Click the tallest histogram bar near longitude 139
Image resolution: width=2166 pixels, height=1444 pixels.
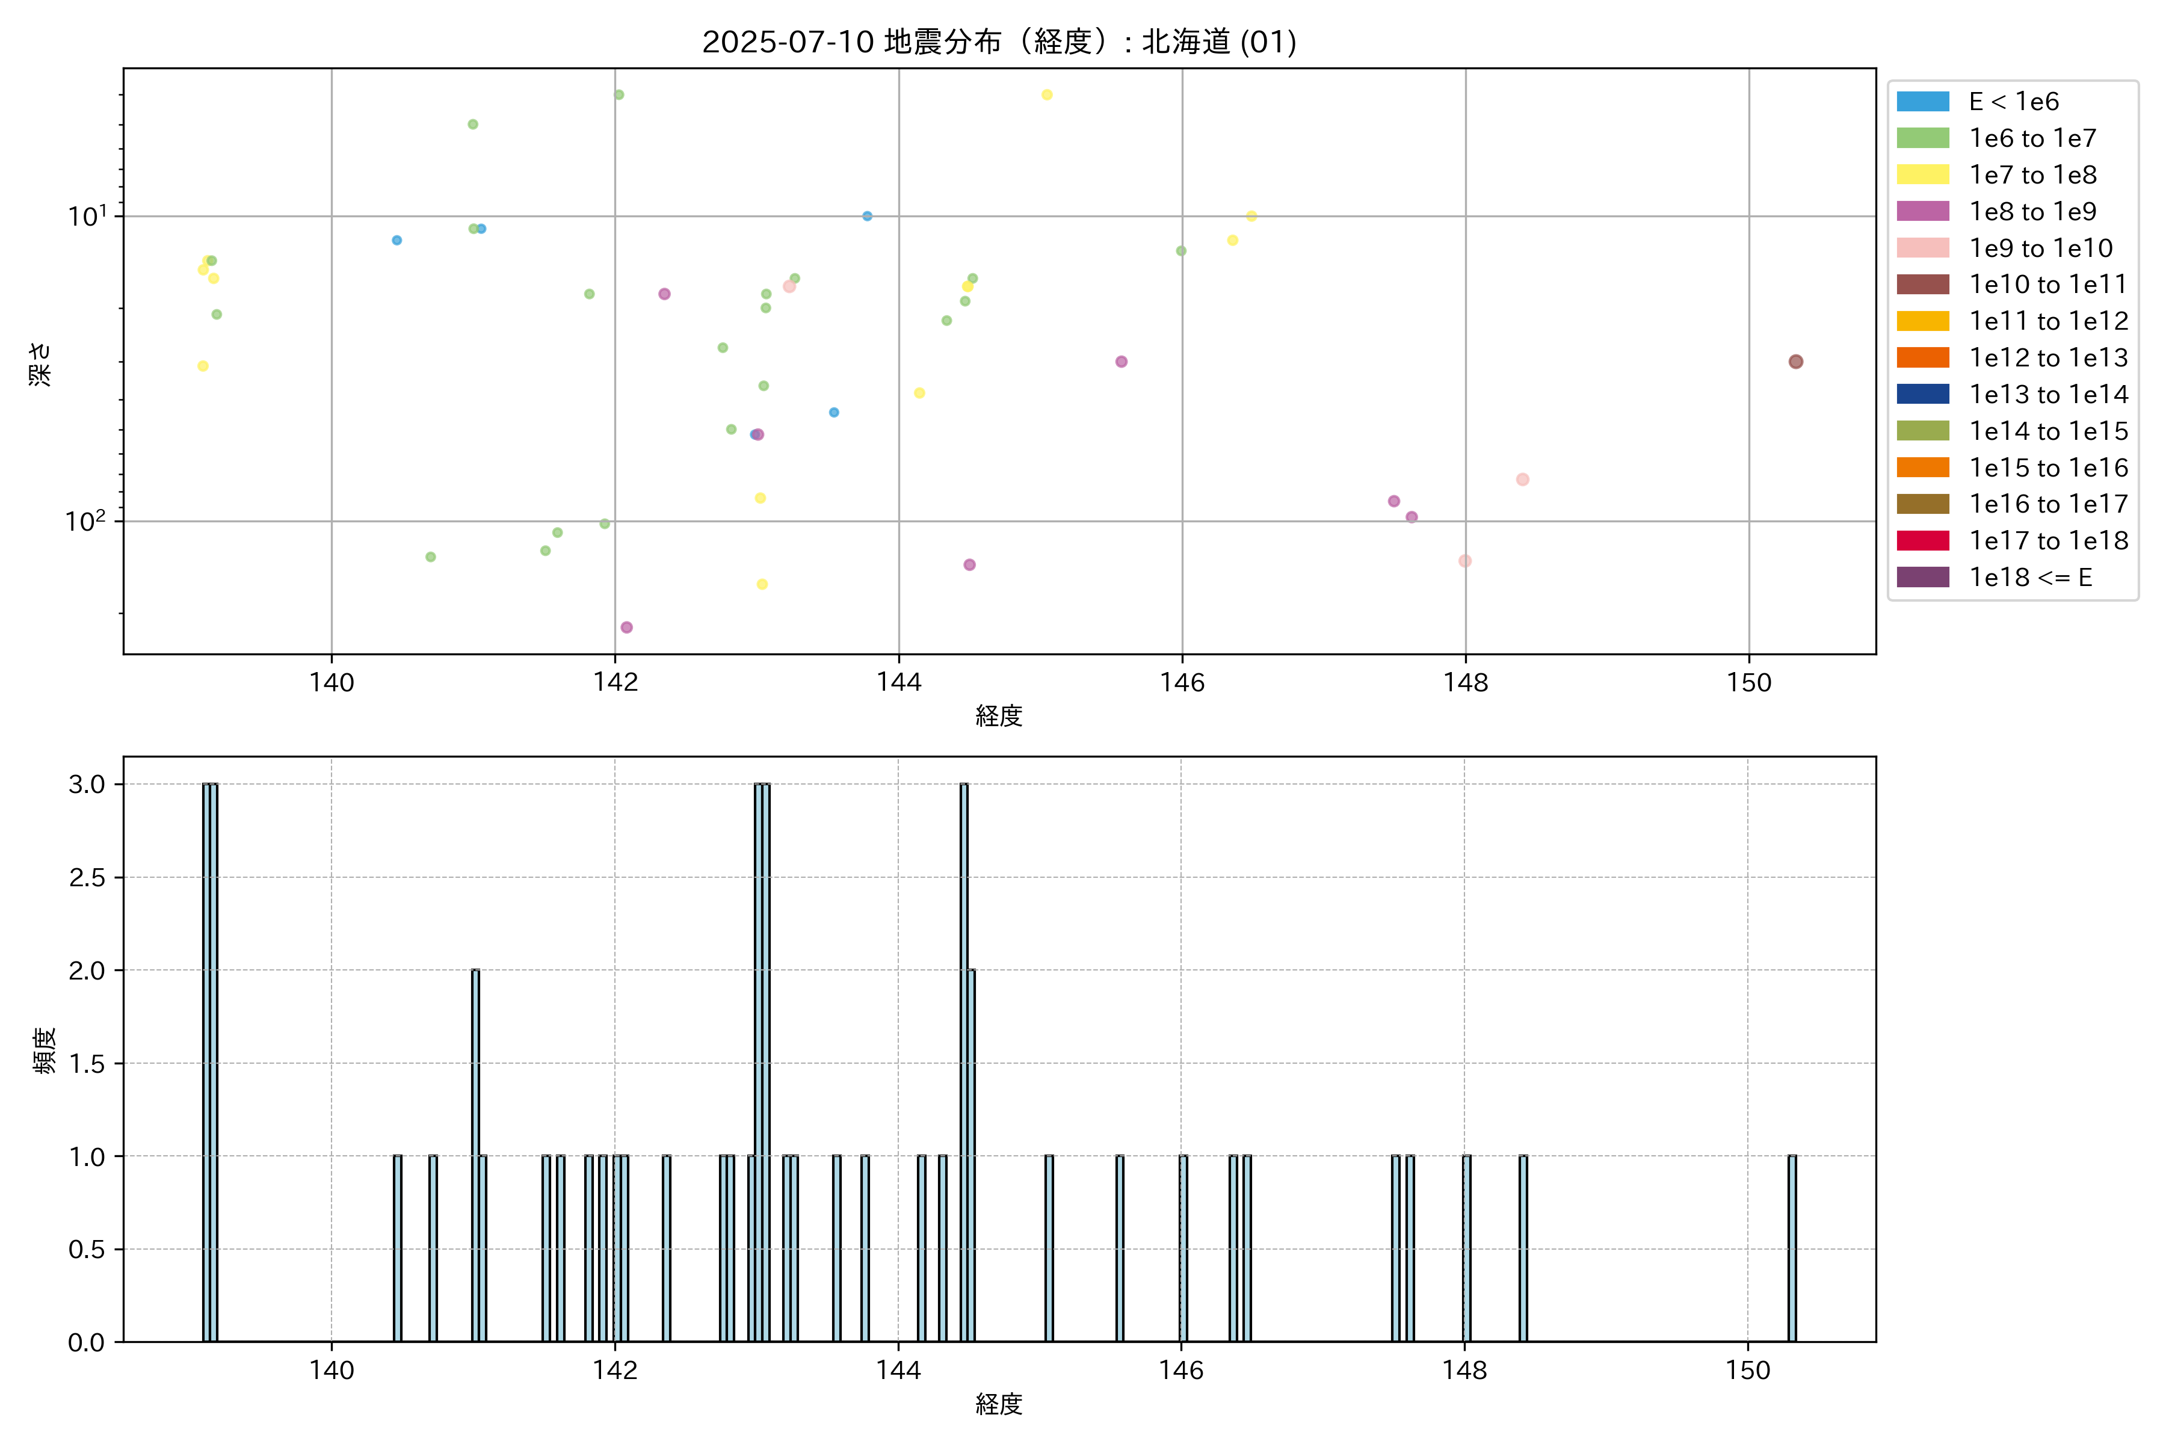point(210,1059)
